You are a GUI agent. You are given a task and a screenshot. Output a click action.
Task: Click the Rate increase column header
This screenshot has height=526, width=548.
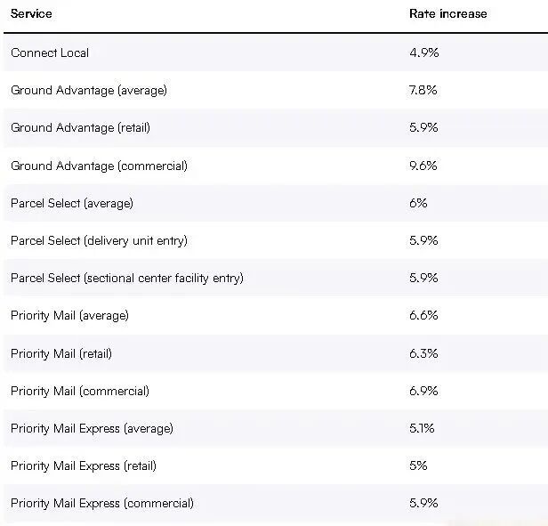coord(447,14)
